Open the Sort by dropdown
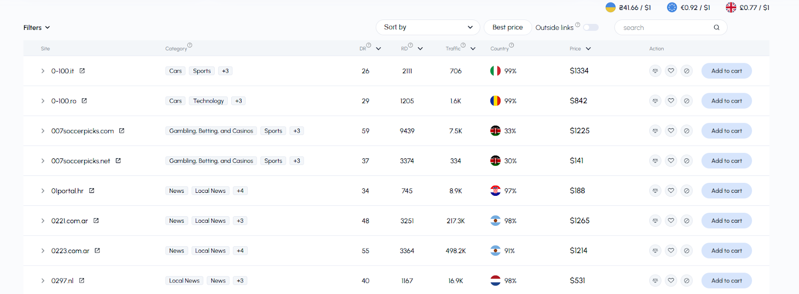This screenshot has width=799, height=294. [428, 27]
